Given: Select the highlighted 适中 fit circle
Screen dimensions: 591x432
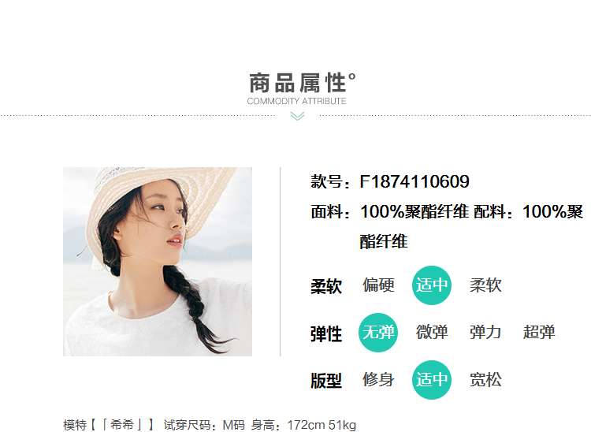Looking at the screenshot, I should (432, 380).
